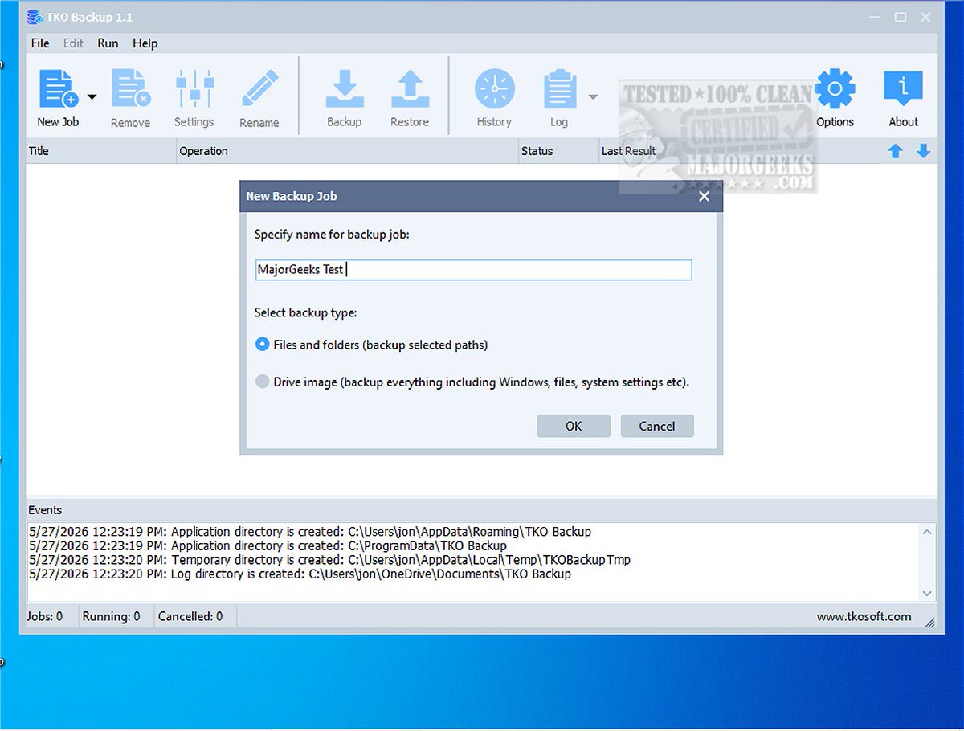Open the www.tkosoft.com link
Screen dimensions: 964x731
[x=864, y=617]
